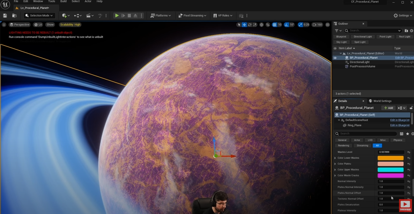Expand the Color Lower Wastes property
This screenshot has width=414, height=214.
coord(335,158)
